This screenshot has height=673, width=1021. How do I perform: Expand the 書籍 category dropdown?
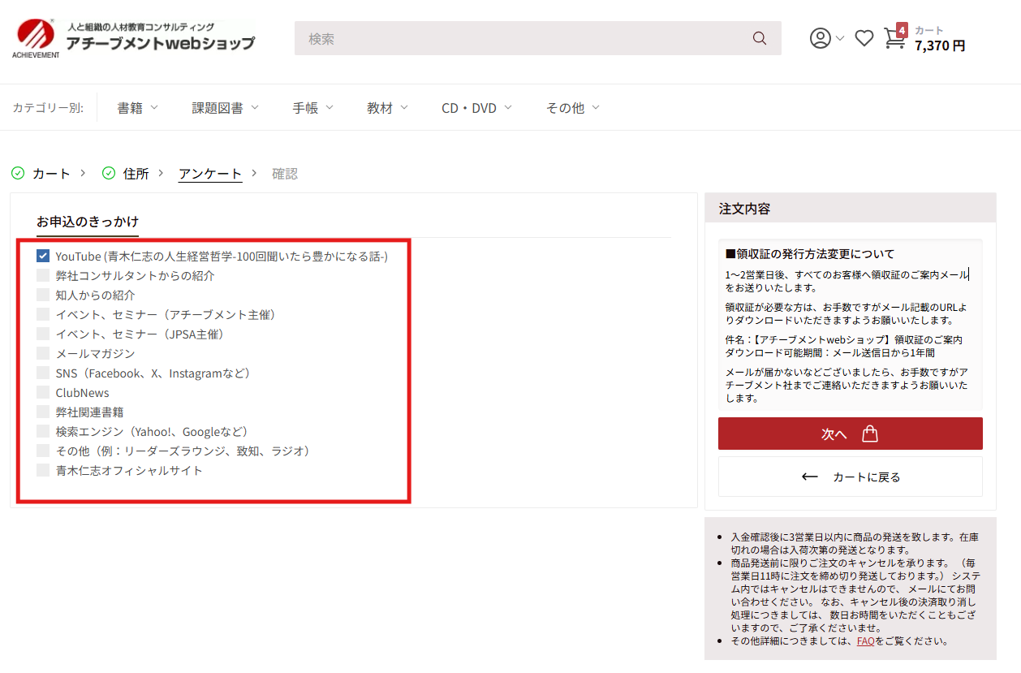(138, 108)
